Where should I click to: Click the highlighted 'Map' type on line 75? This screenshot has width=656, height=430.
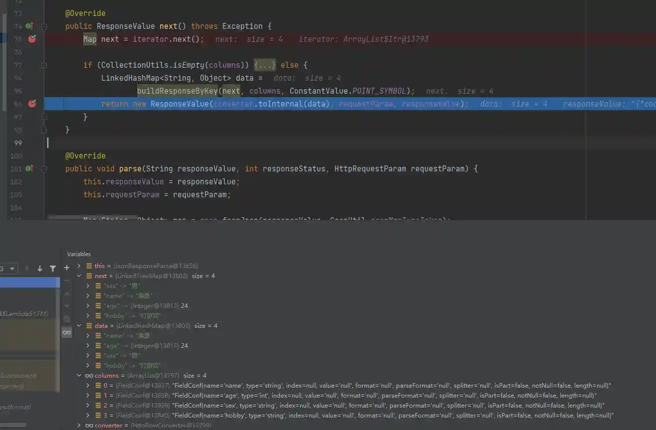tap(90, 39)
